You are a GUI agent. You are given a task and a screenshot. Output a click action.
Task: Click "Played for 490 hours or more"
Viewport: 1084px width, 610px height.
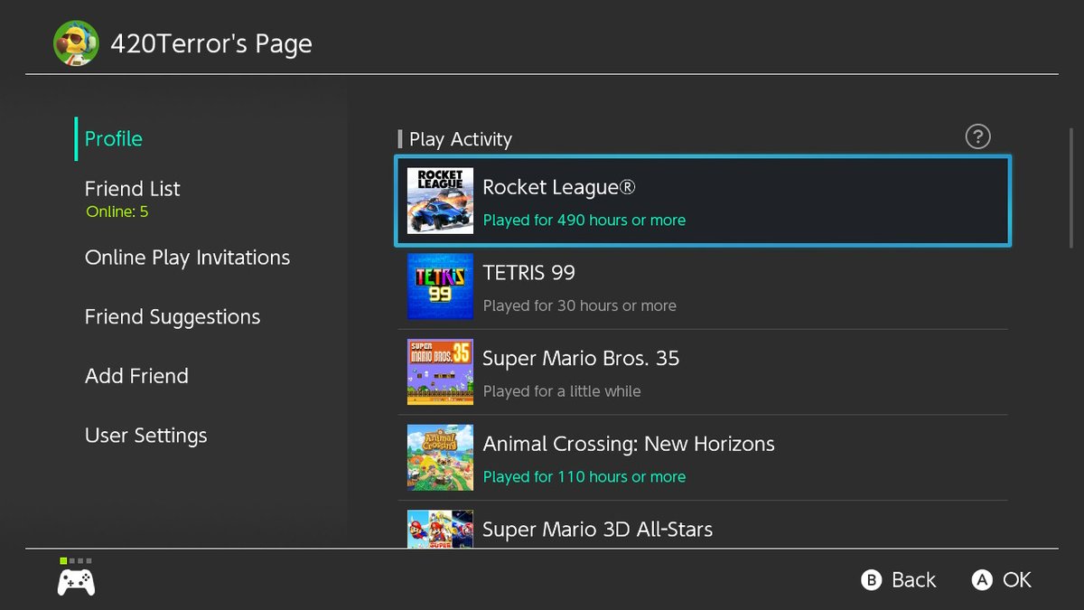(x=584, y=220)
